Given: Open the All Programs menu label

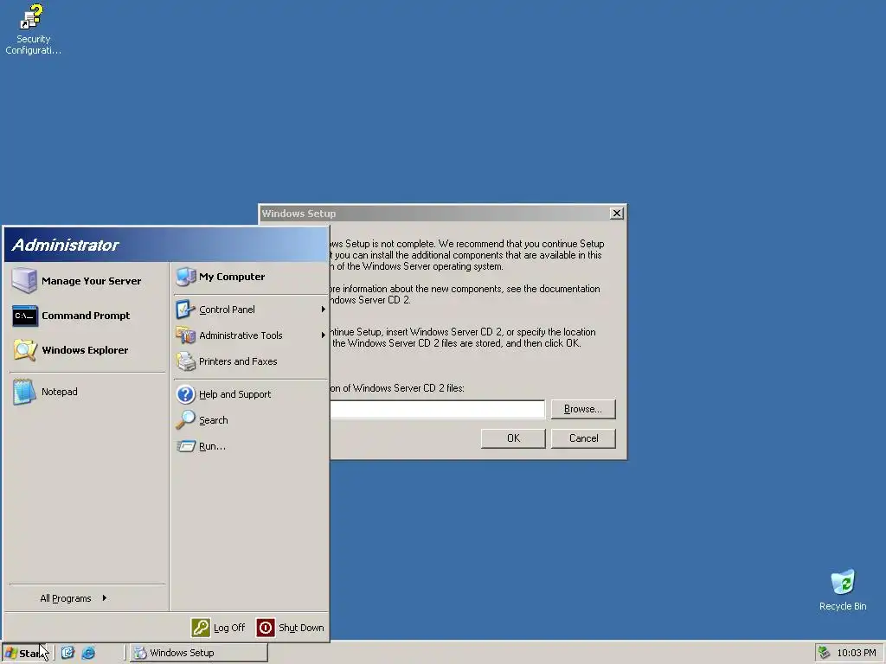Looking at the screenshot, I should [x=66, y=598].
